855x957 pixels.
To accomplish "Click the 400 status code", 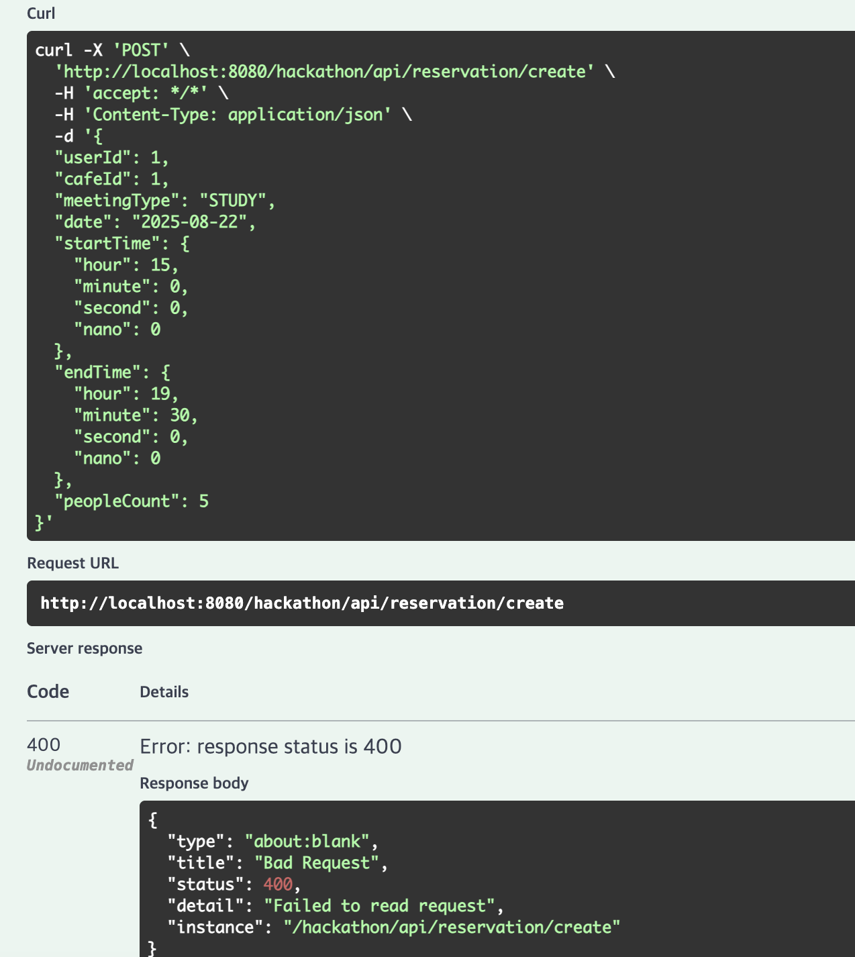I will 44,745.
